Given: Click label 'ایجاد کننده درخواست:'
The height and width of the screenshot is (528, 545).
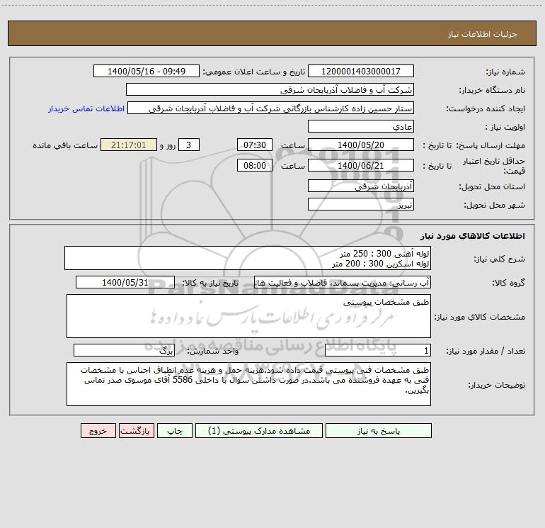Looking at the screenshot, I should (x=486, y=108).
